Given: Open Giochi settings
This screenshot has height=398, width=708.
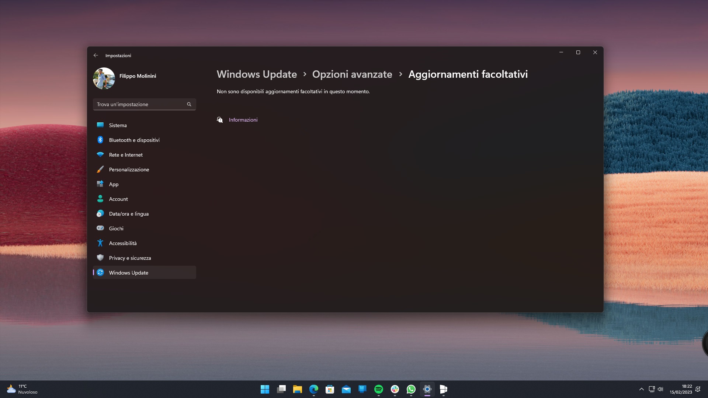Looking at the screenshot, I should (x=145, y=228).
